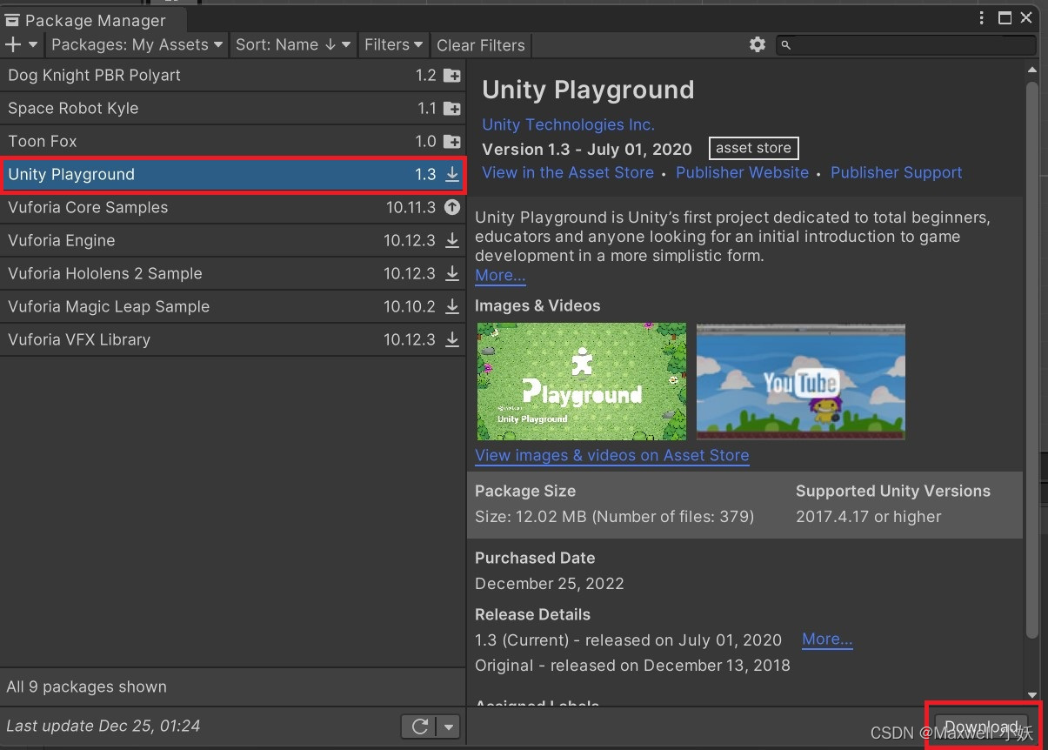
Task: Click the asset store tag label
Action: tap(753, 148)
